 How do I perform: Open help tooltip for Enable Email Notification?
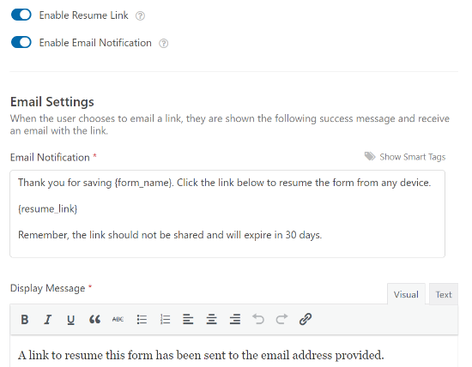163,44
